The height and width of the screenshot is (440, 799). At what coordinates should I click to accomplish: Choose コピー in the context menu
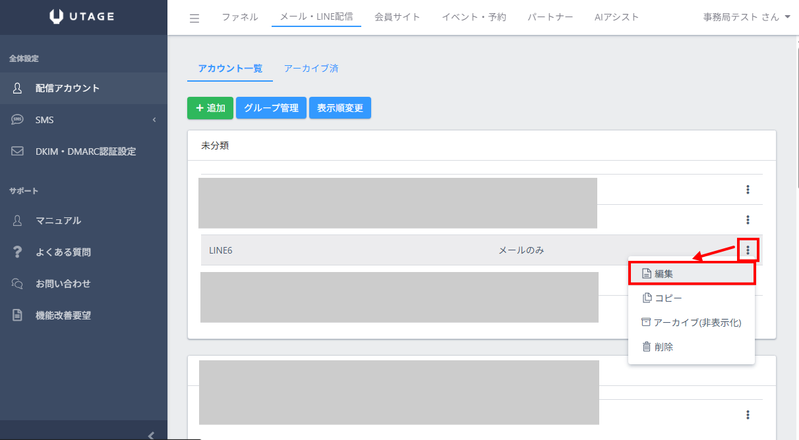point(668,298)
